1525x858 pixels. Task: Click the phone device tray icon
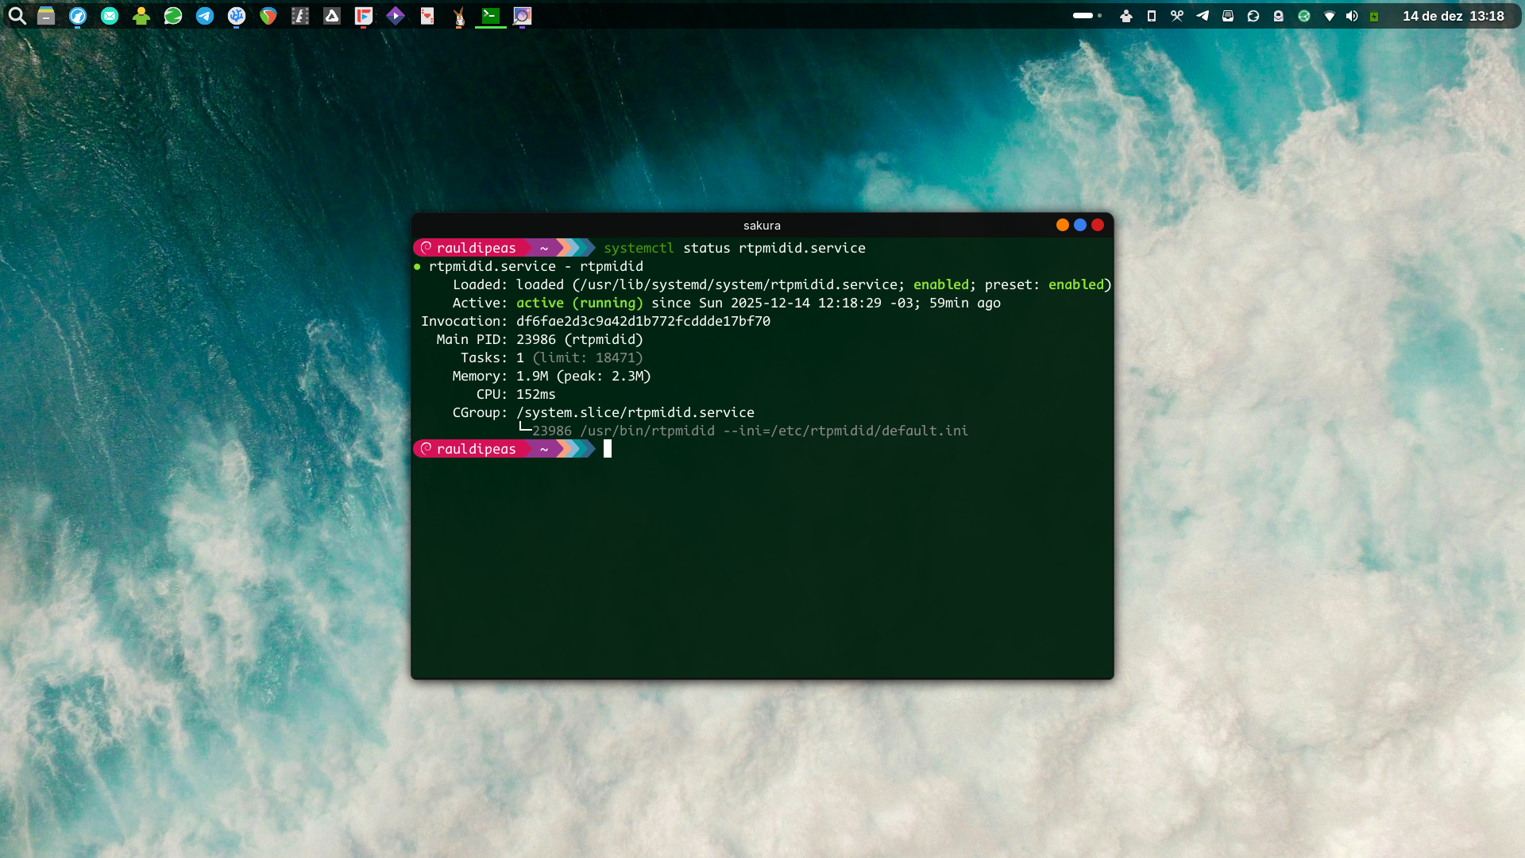click(1152, 16)
